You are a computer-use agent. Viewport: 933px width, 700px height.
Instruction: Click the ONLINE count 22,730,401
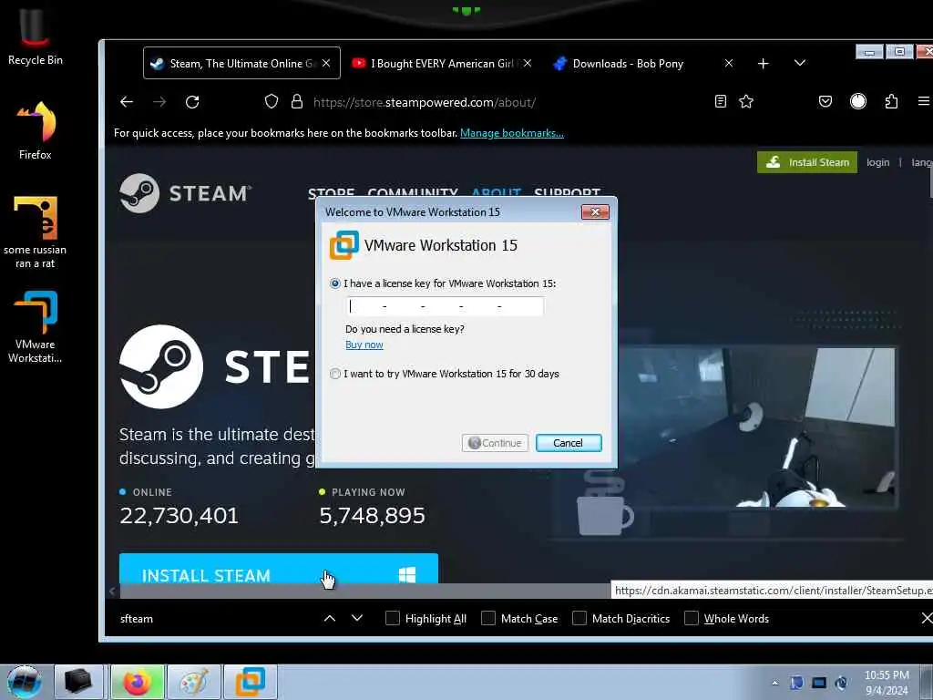tap(179, 516)
